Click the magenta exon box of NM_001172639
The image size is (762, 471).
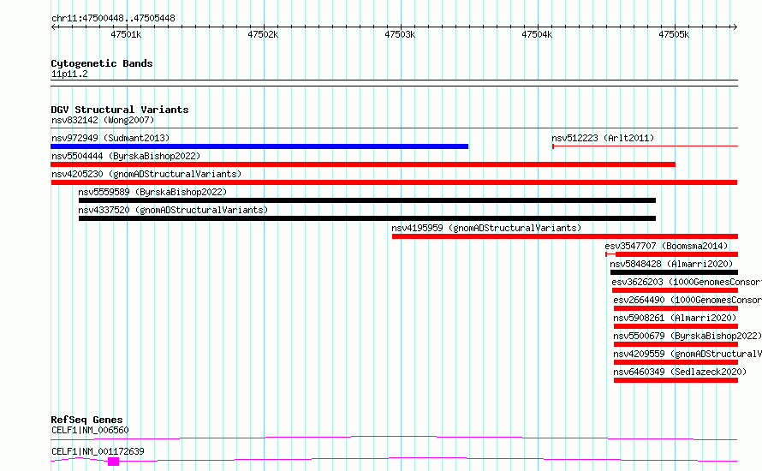(113, 462)
